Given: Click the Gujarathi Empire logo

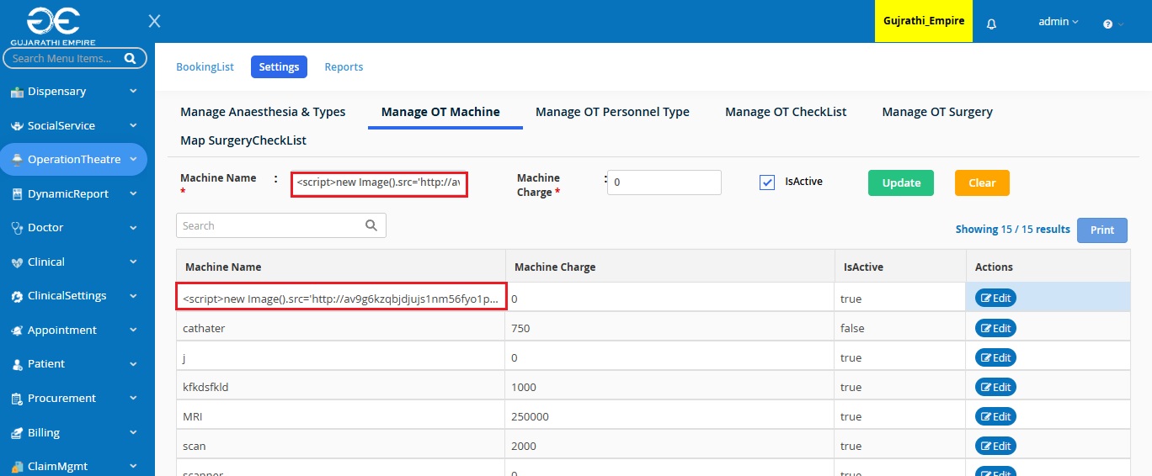Looking at the screenshot, I should click(x=53, y=24).
